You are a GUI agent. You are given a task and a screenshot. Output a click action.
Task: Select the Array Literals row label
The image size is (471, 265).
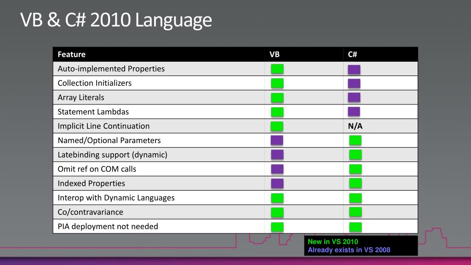click(81, 98)
